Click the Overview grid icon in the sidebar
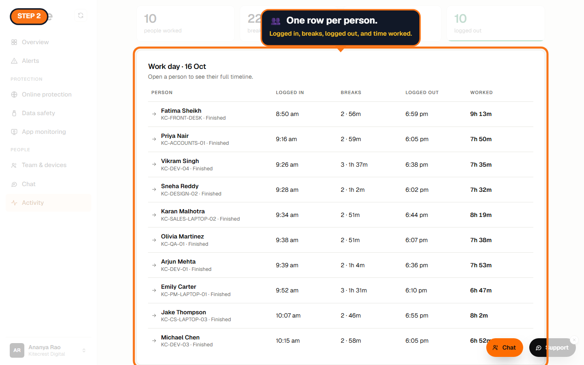 (x=14, y=42)
